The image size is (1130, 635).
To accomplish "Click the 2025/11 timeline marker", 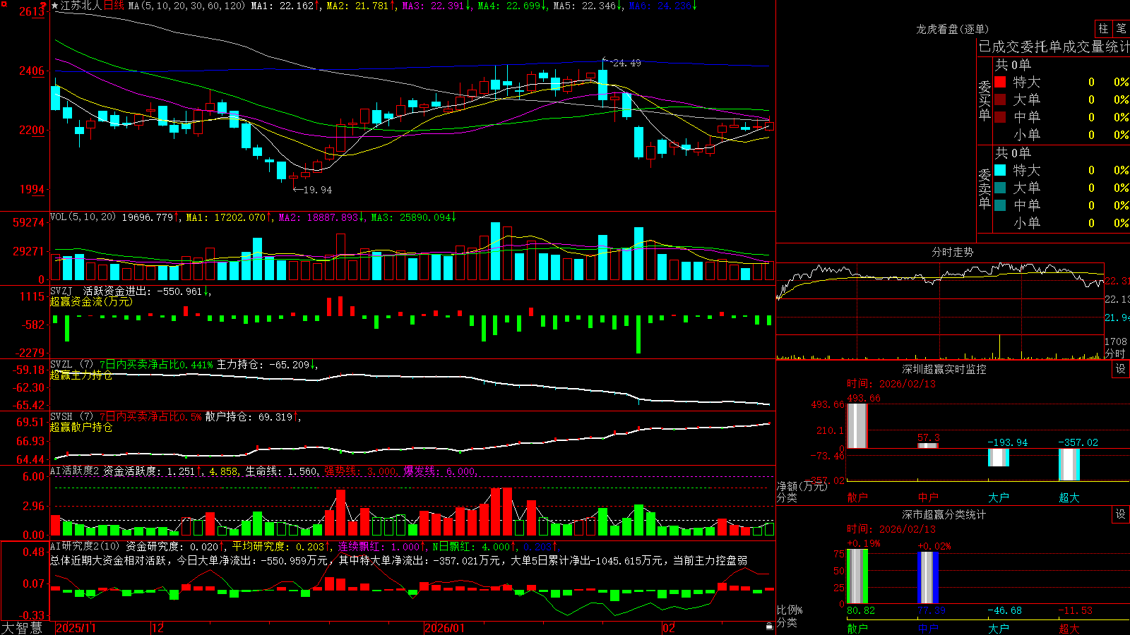I will point(76,628).
